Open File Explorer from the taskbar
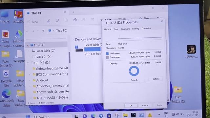Viewport: 210px width, 118px height. tap(125, 115)
